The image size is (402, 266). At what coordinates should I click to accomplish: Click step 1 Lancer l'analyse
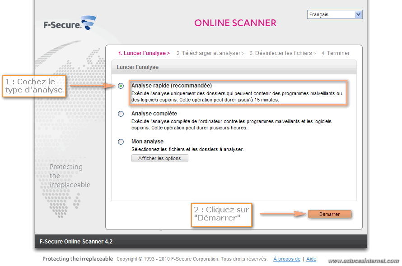click(144, 53)
